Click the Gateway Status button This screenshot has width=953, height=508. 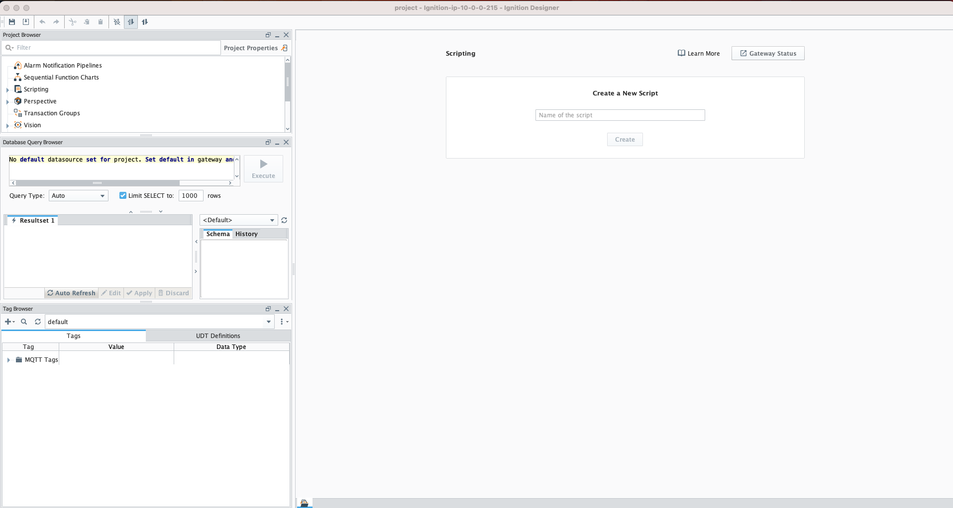click(767, 53)
